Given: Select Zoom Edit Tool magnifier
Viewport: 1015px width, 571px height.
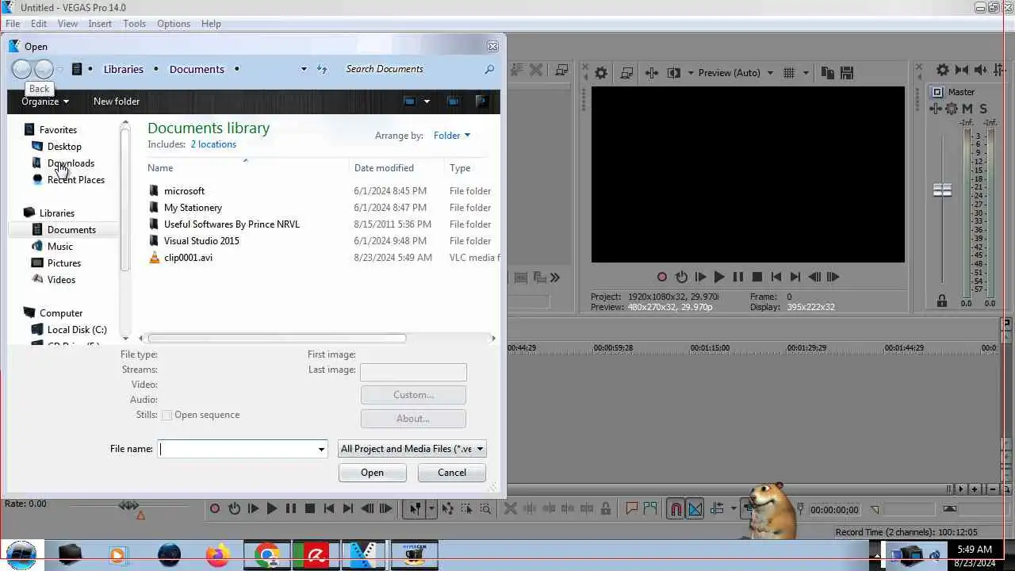Looking at the screenshot, I should click(x=485, y=509).
